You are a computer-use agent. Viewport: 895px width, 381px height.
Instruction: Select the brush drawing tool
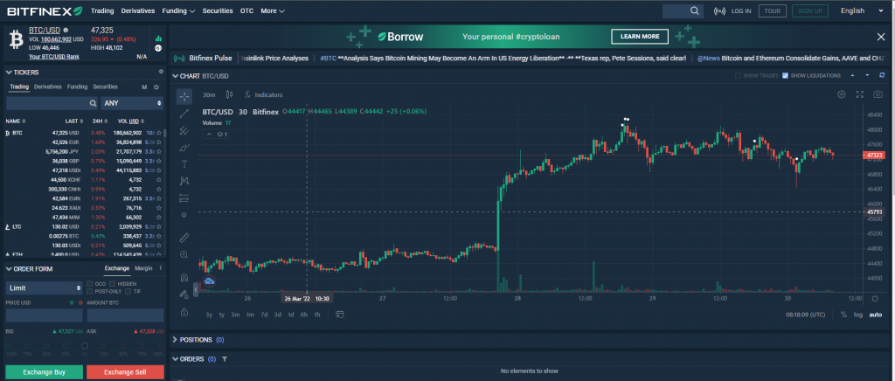pyautogui.click(x=184, y=148)
